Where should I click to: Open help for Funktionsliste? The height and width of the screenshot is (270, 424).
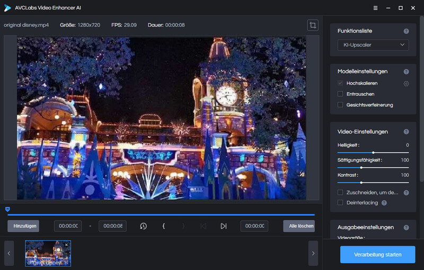point(406,31)
